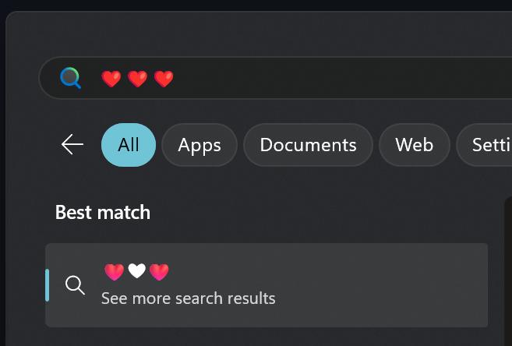
Task: Click the third red heart in search box
Action: point(163,79)
